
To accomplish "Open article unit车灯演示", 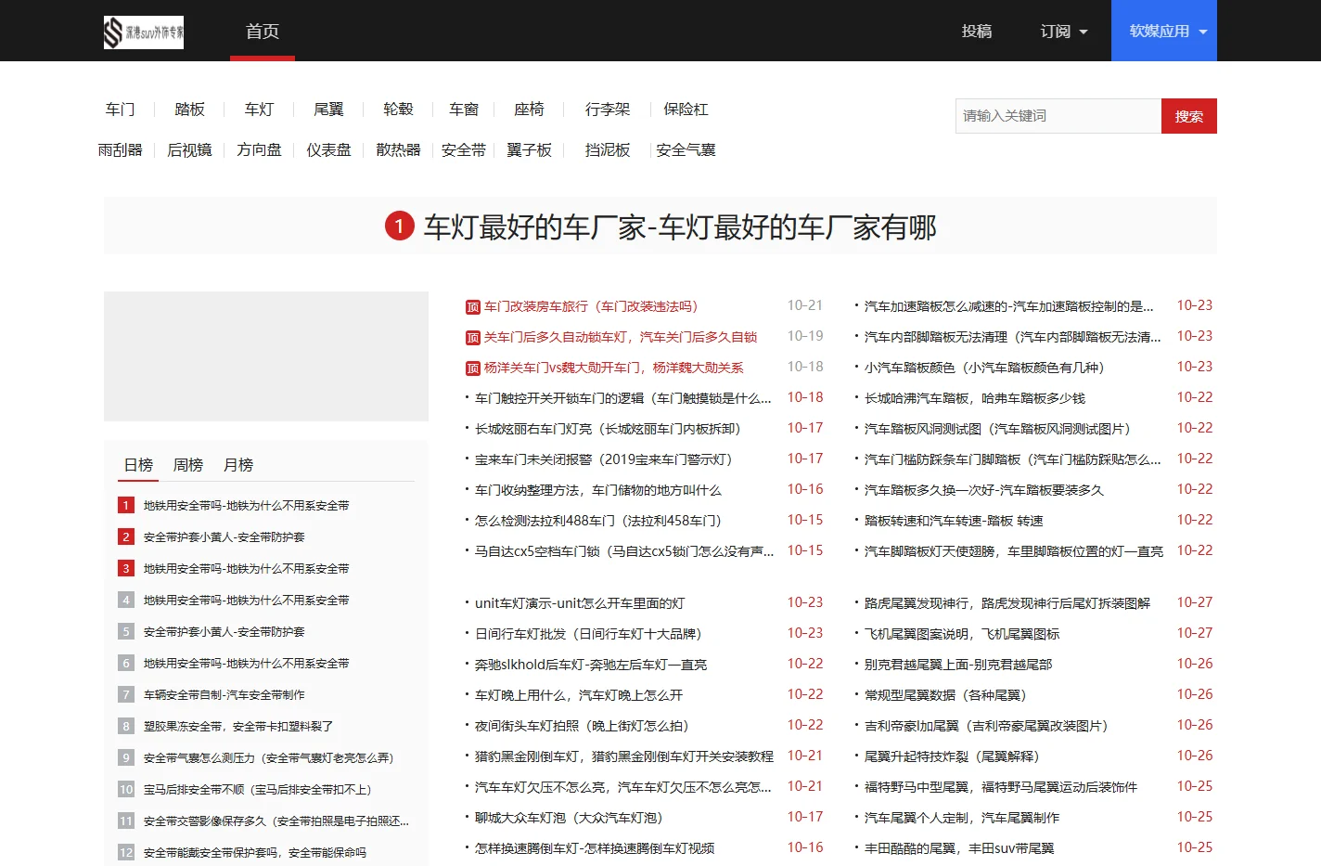I will pyautogui.click(x=580, y=603).
